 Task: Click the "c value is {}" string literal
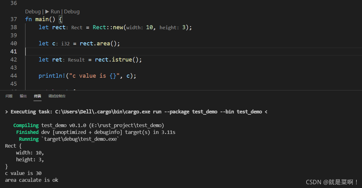(94, 76)
